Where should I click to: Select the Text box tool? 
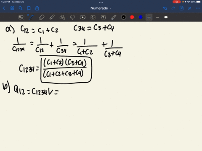click(x=103, y=17)
